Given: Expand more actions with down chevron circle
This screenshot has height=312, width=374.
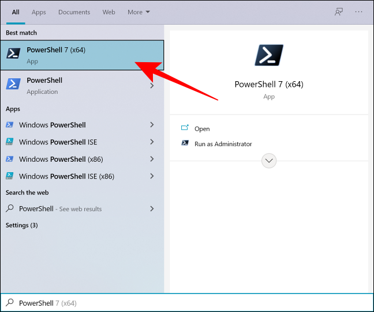Looking at the screenshot, I should pos(268,161).
